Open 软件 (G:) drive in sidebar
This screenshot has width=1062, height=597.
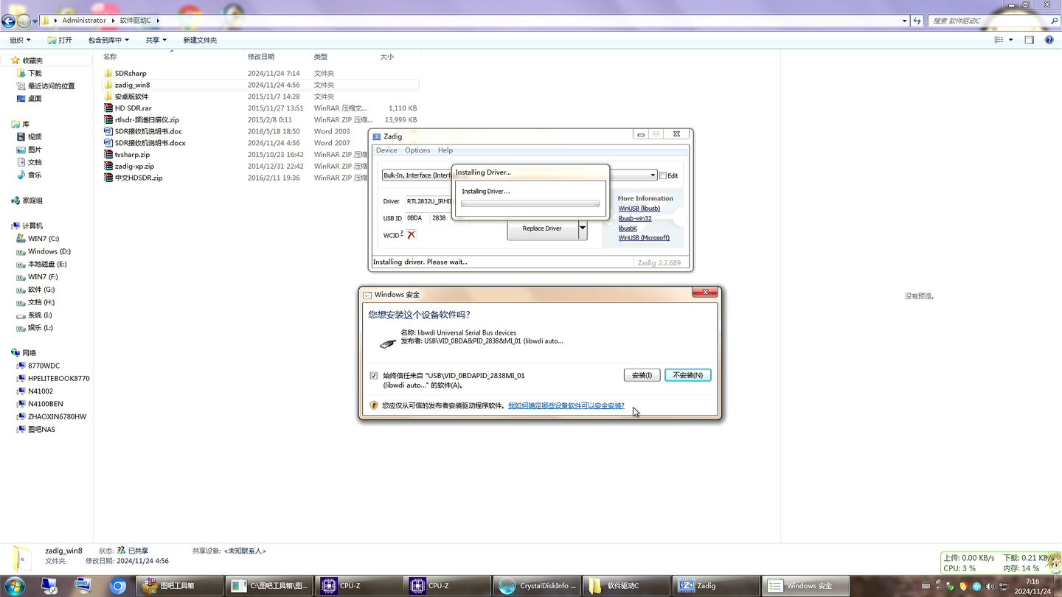click(x=41, y=290)
